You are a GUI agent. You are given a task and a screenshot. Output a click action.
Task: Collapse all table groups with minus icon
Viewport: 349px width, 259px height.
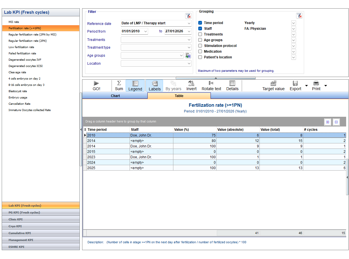pos(336,122)
